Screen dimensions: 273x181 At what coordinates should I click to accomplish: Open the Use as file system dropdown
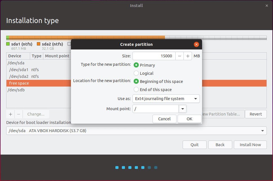(166, 99)
